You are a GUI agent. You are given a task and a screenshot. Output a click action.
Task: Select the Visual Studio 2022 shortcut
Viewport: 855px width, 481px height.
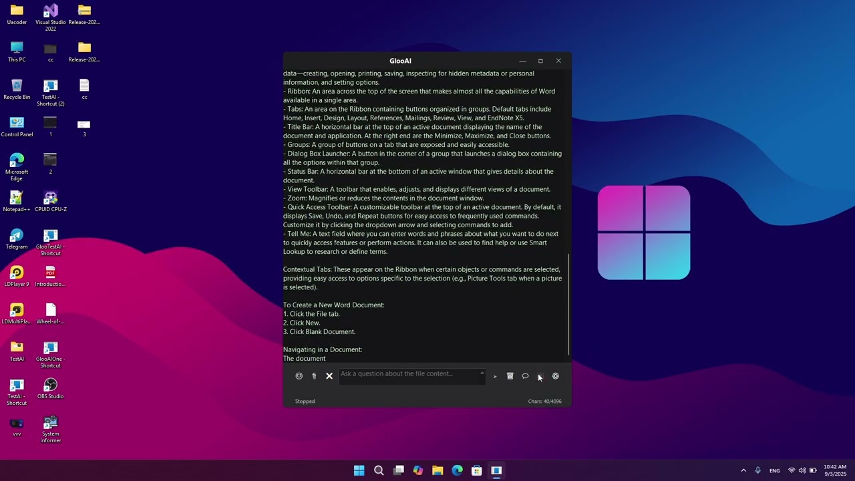[51, 18]
